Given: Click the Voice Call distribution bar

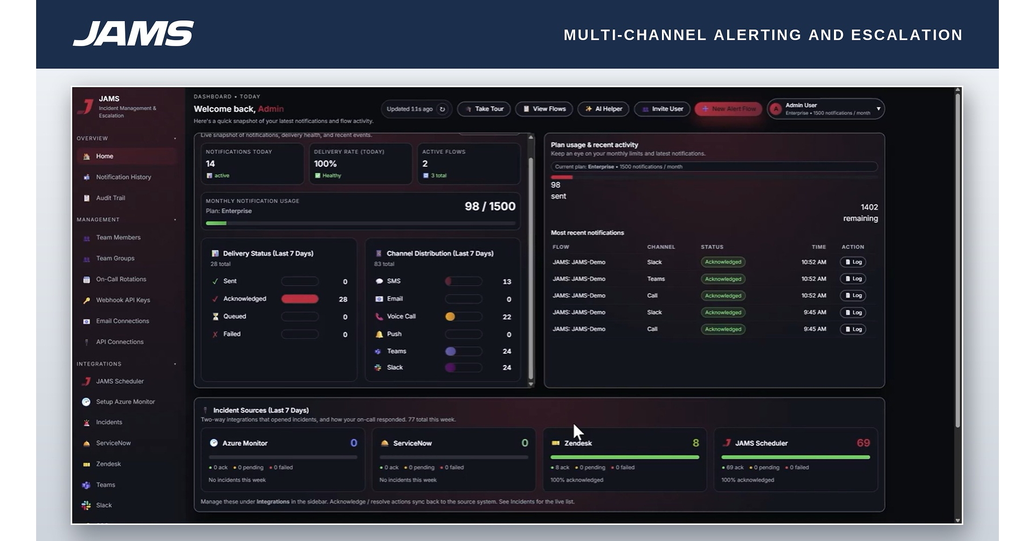Looking at the screenshot, I should 464,317.
